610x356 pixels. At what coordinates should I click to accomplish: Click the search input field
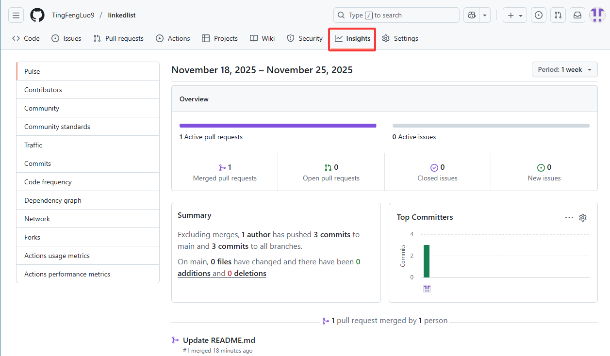coord(396,15)
